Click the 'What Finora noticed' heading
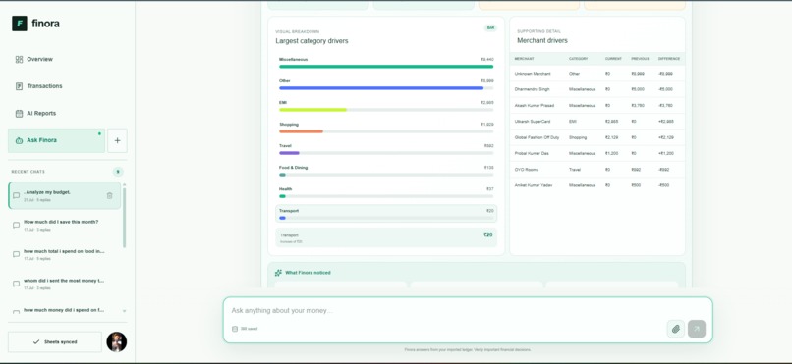Image resolution: width=792 pixels, height=364 pixels. coord(308,273)
